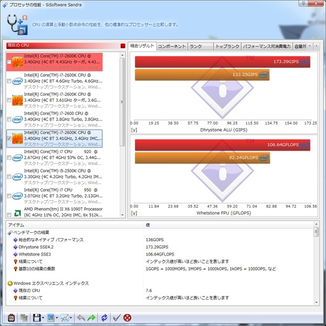
Task: Tick the checkbox for the i7-2600K 3.61GHz entry
Action: [9, 100]
